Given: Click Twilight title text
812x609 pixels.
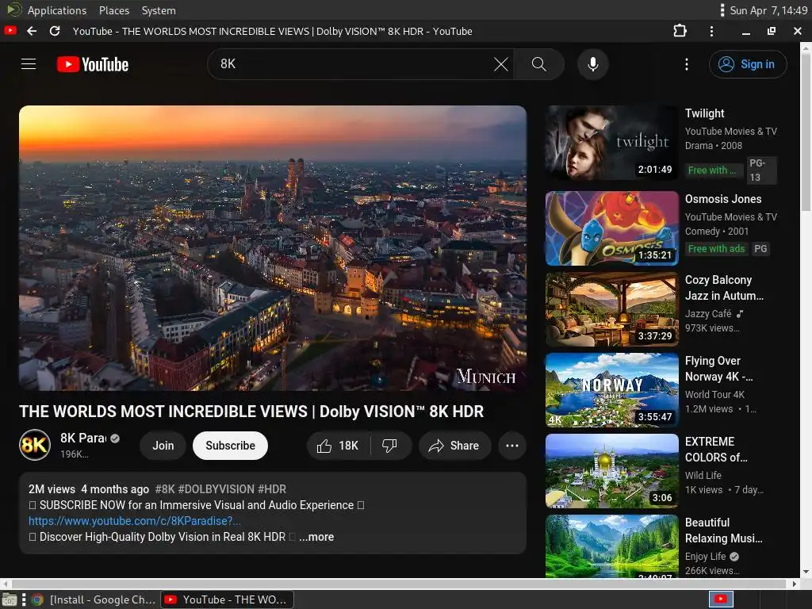Looking at the screenshot, I should (x=704, y=113).
